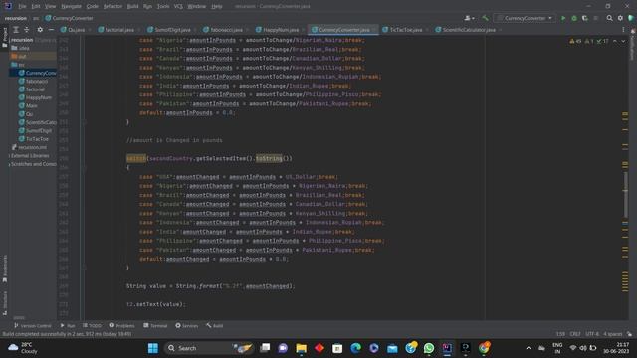Open the Run tool window
This screenshot has height=358, width=637.
(x=68, y=325)
